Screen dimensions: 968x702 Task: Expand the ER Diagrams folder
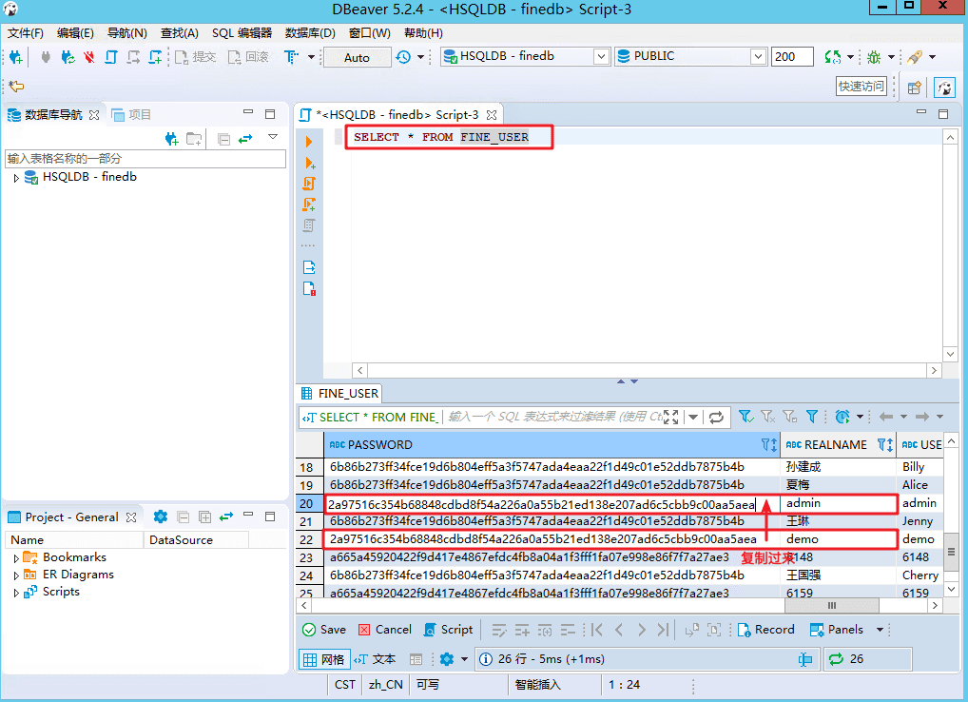click(16, 575)
